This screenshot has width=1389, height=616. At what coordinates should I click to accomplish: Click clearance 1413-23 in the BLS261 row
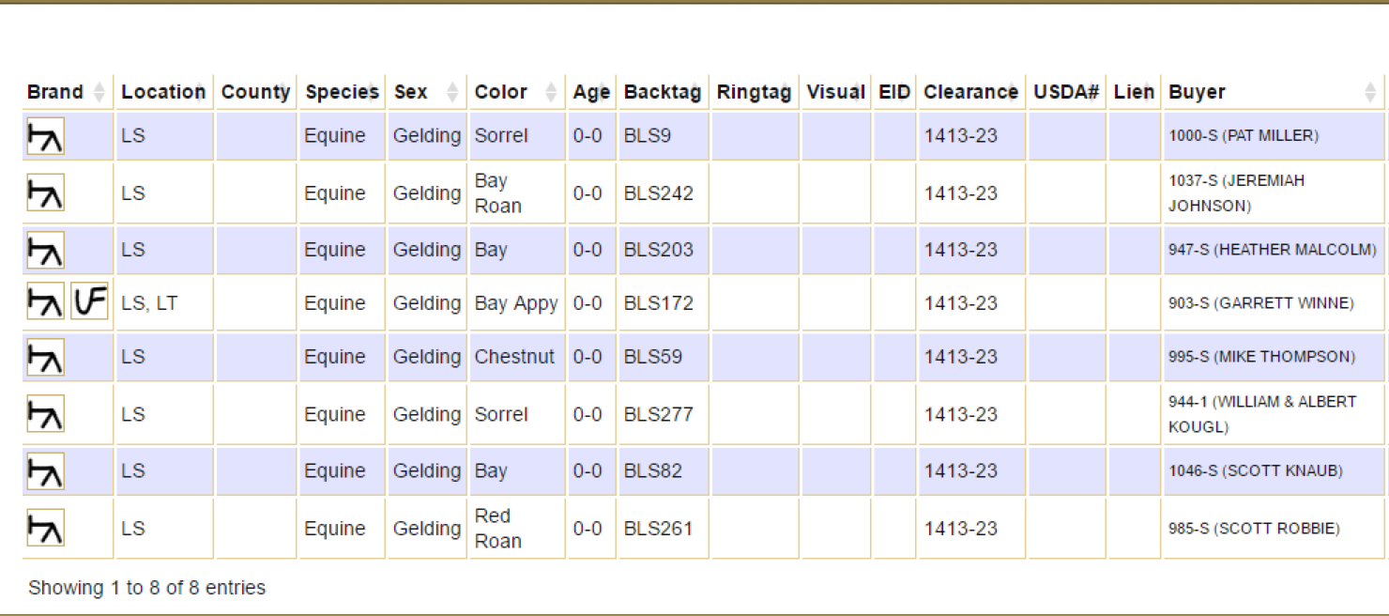click(961, 528)
